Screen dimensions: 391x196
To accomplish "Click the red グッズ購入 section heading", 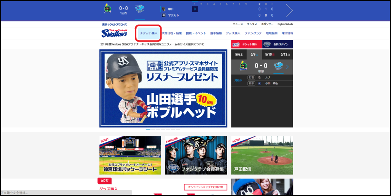I will [108, 189].
